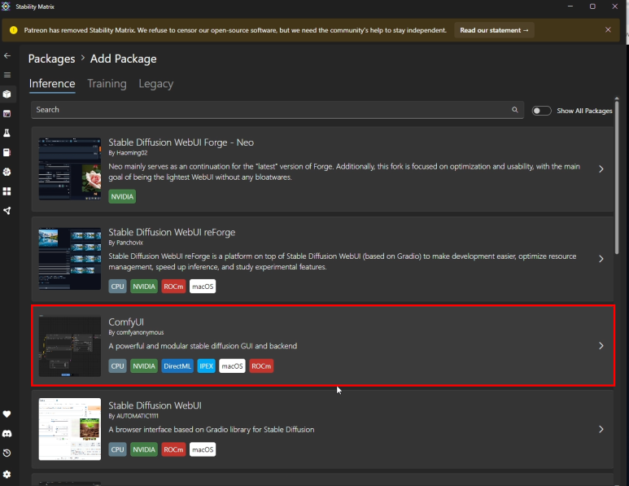Switch to the Training tab

107,84
